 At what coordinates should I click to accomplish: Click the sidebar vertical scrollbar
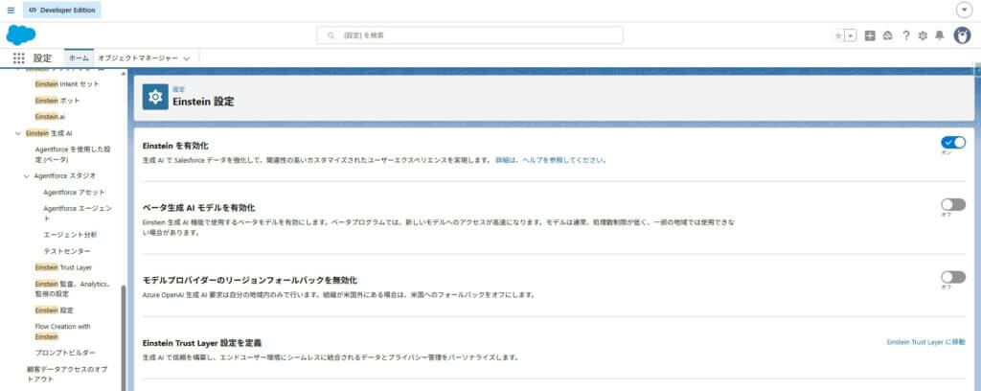[124, 338]
